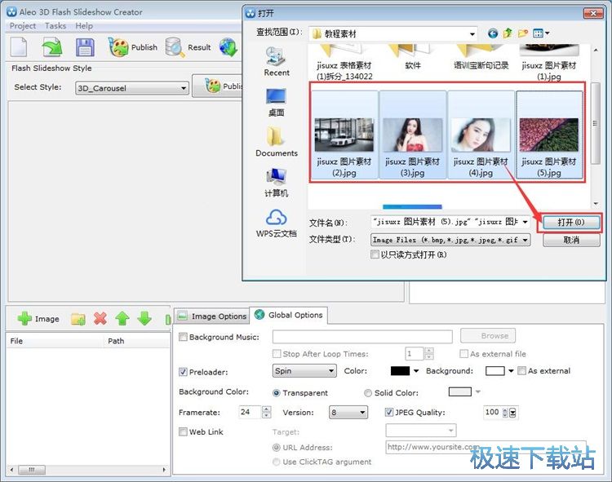The height and width of the screenshot is (482, 612).
Task: Click the red X delete image icon
Action: [100, 319]
